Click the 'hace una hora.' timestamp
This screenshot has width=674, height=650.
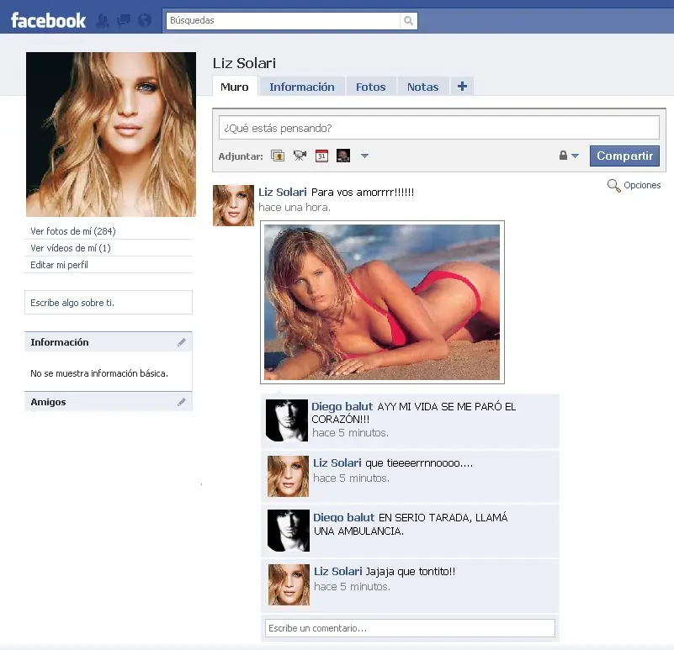pyautogui.click(x=295, y=207)
